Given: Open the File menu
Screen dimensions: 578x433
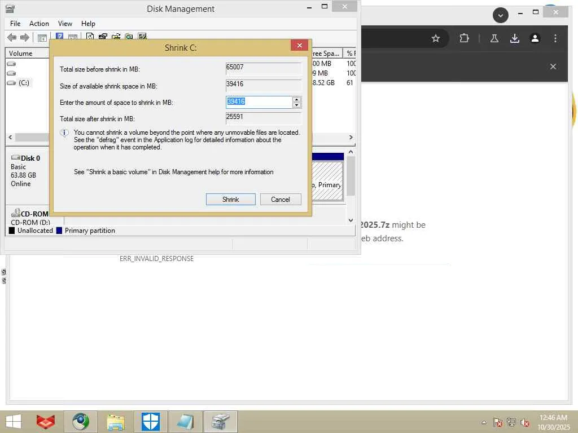Looking at the screenshot, I should (15, 24).
